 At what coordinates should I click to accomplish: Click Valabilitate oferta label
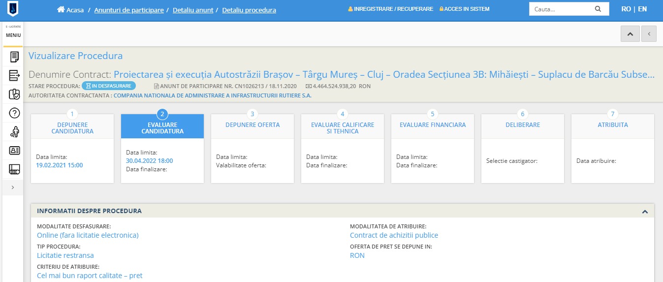[241, 165]
